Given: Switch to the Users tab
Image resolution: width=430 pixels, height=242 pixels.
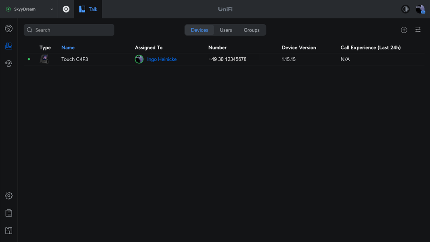Looking at the screenshot, I should click(x=226, y=30).
